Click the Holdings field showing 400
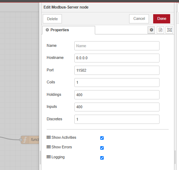179x170 pixels. [x=117, y=95]
